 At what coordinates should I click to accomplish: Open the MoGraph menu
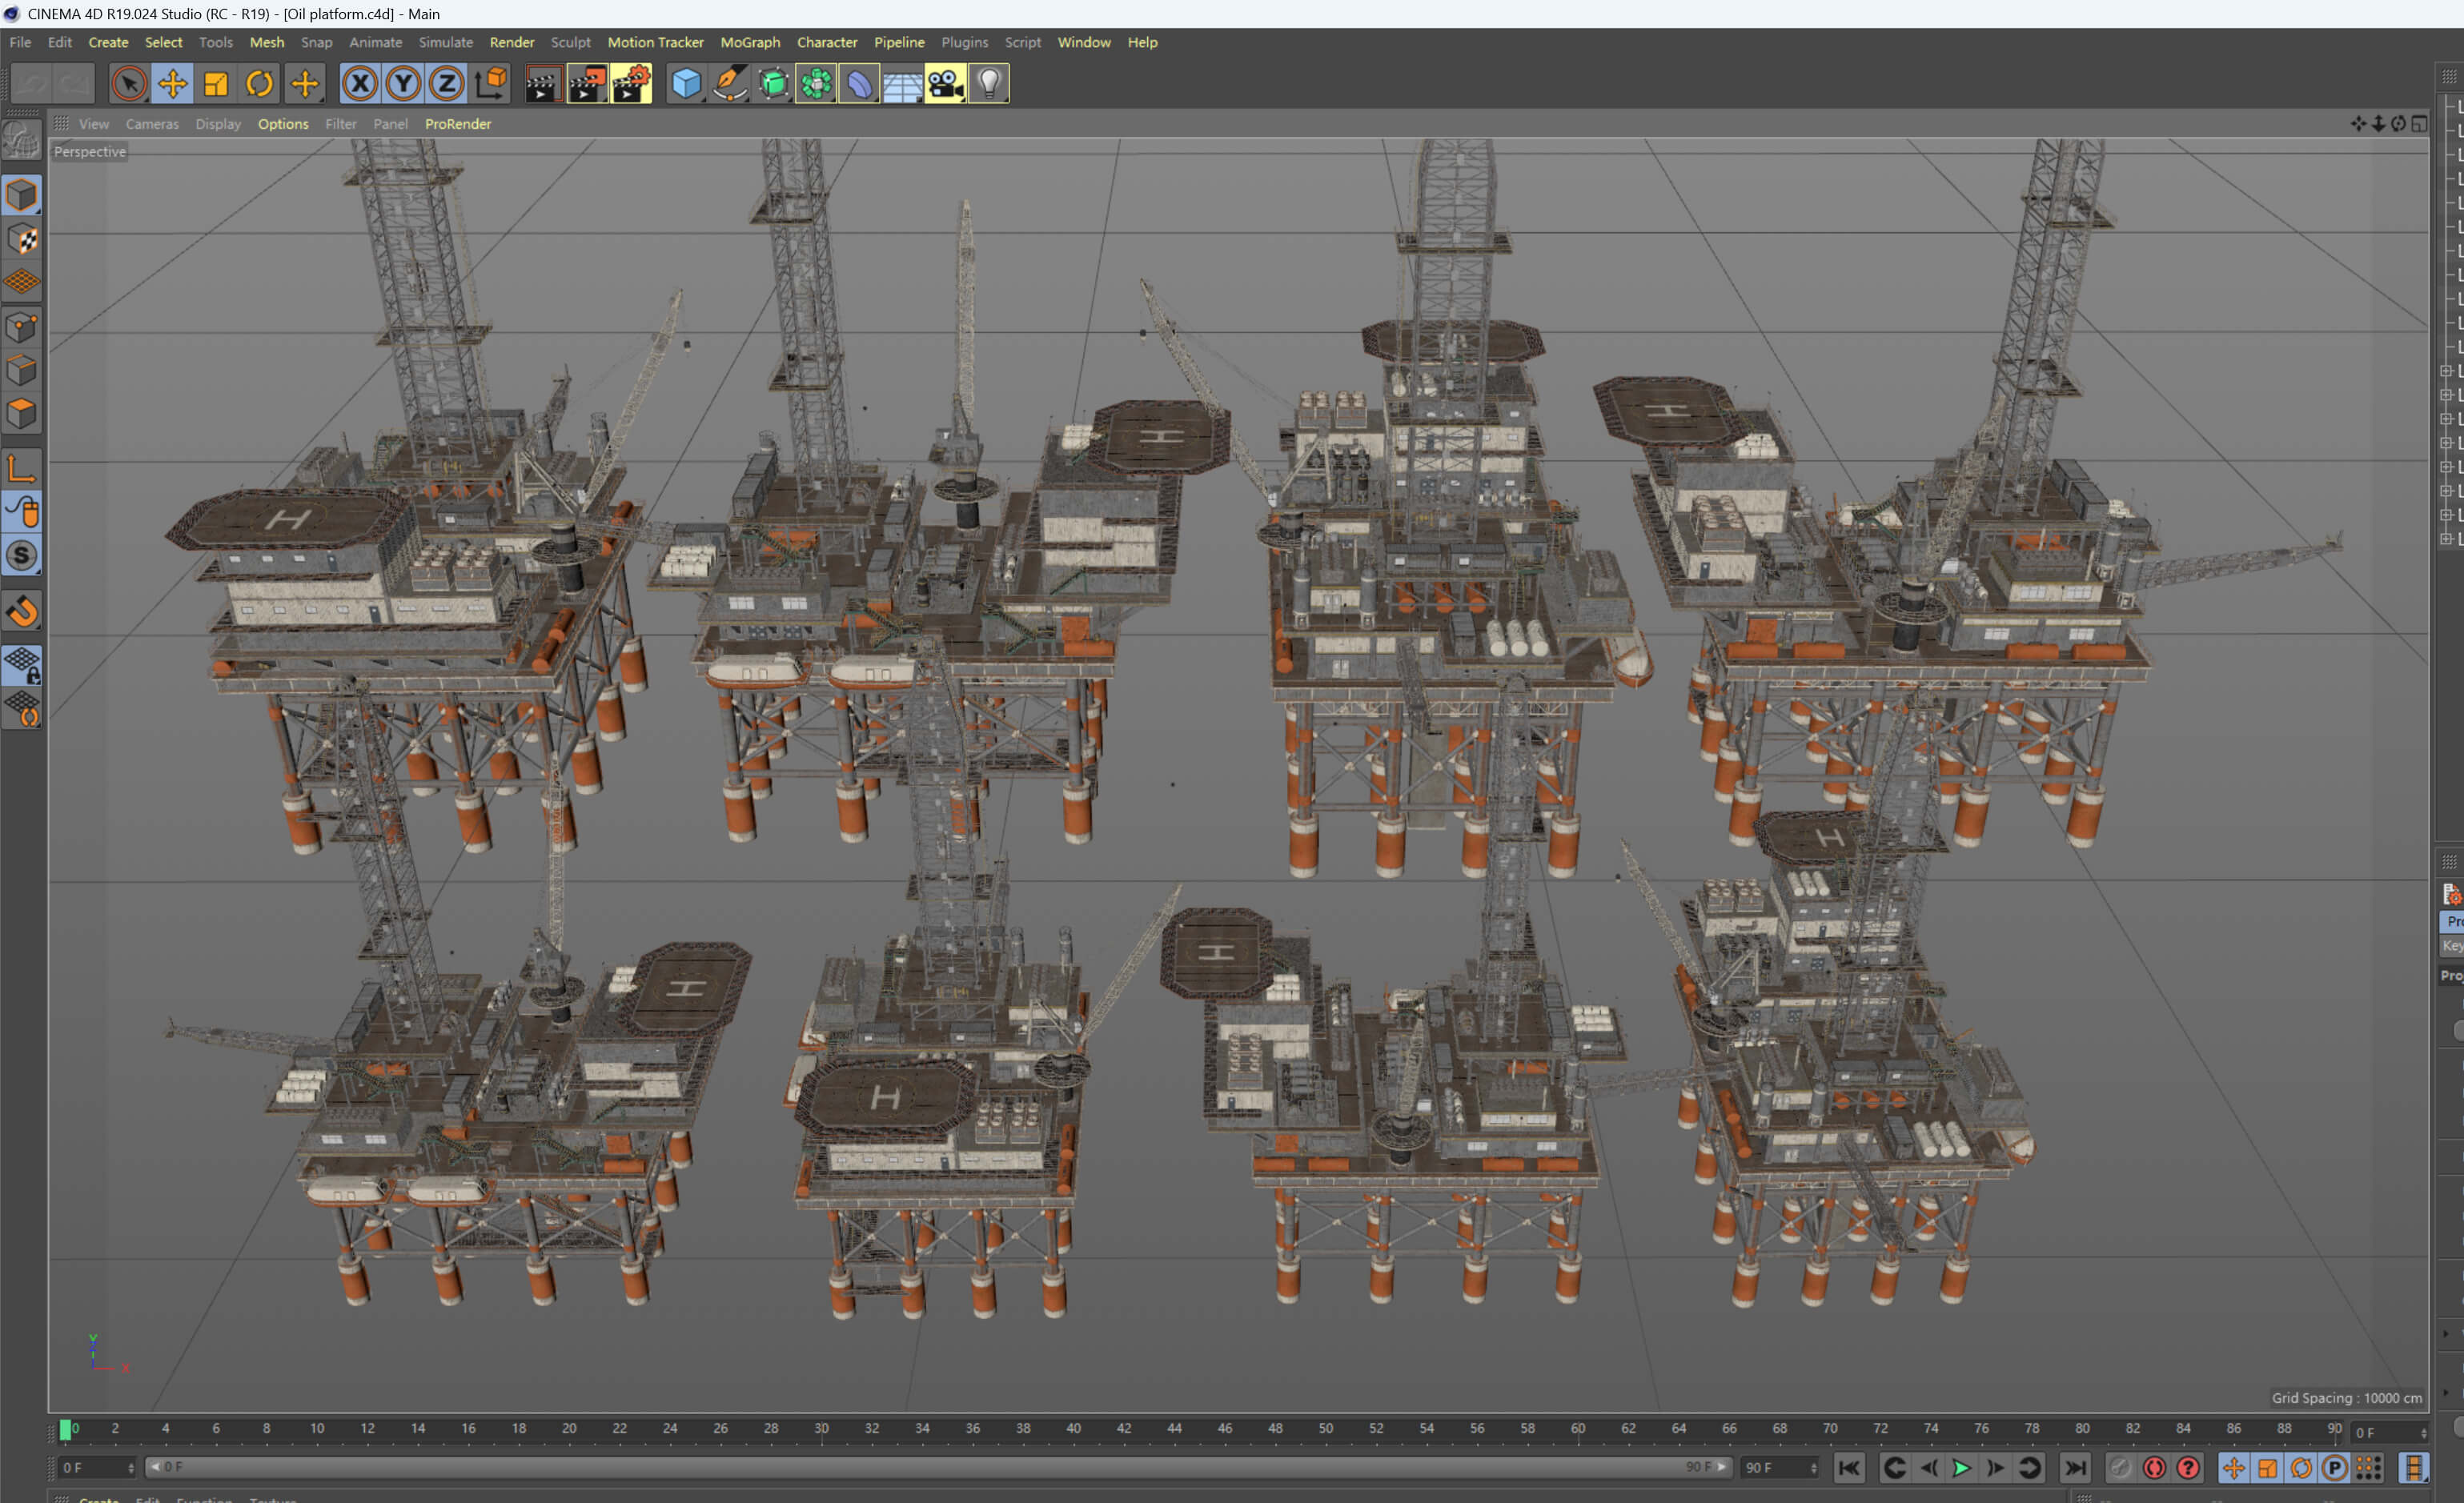(750, 42)
